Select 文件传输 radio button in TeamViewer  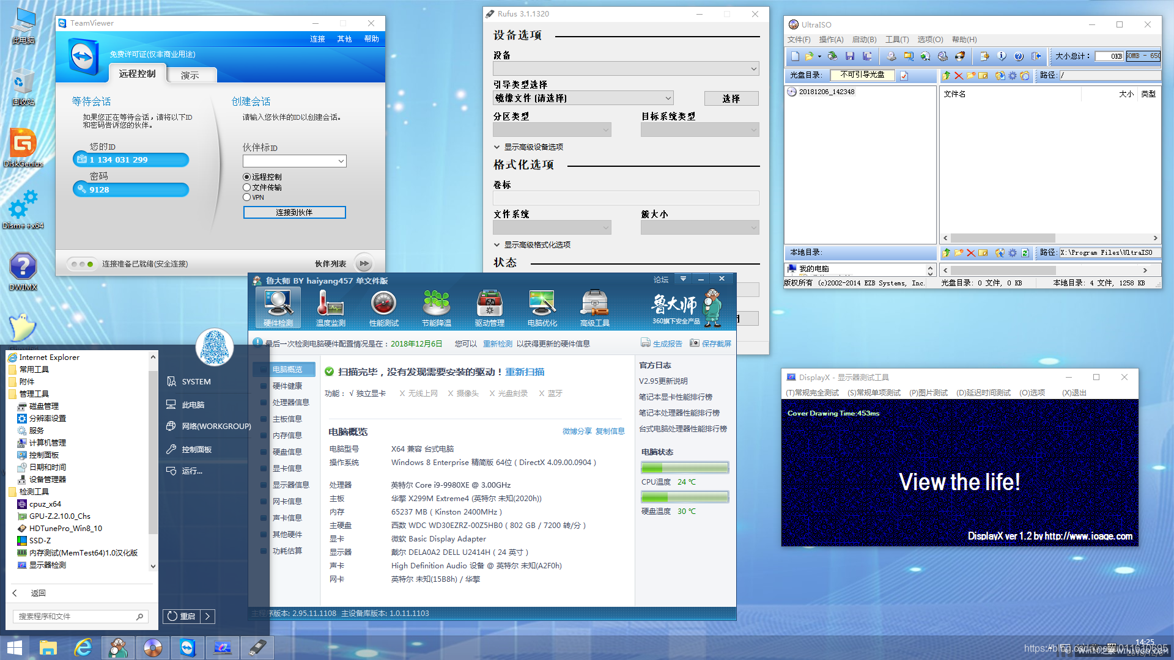tap(247, 187)
